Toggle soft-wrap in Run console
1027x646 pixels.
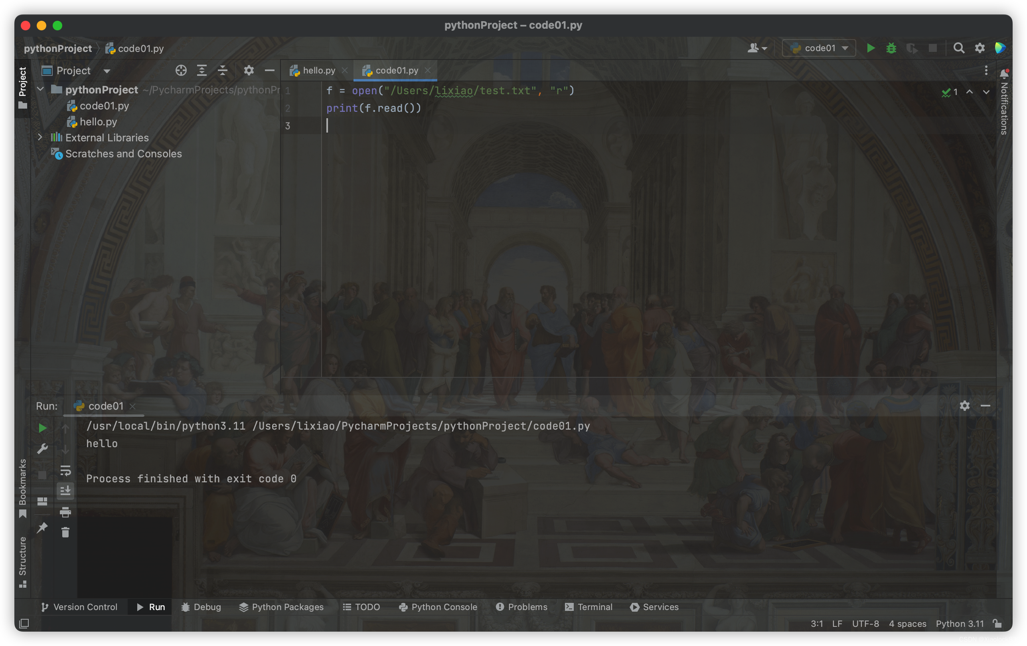(65, 470)
